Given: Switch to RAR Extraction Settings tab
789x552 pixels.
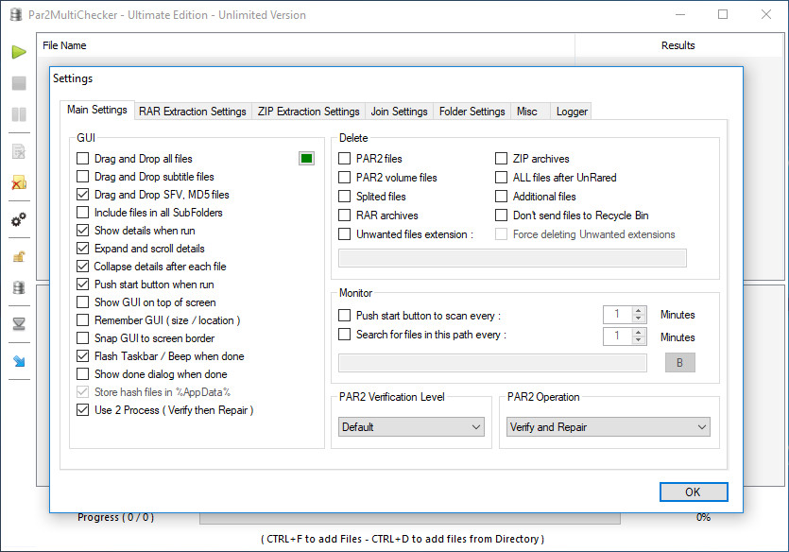Looking at the screenshot, I should (x=193, y=112).
